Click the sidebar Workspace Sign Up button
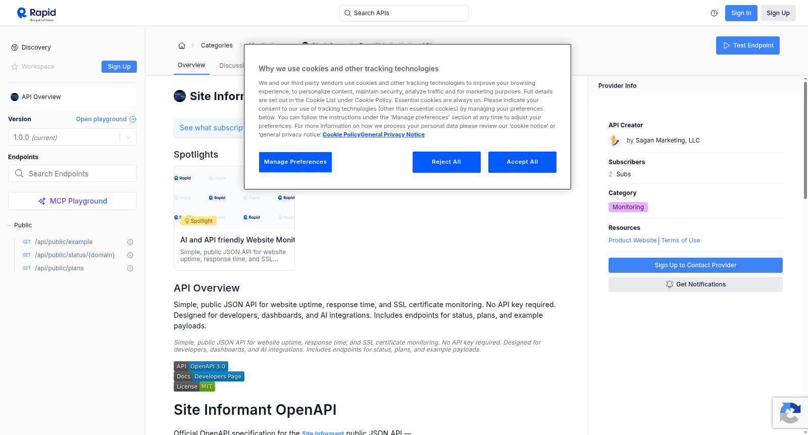Screen dimensions: 808x435 click(x=119, y=67)
